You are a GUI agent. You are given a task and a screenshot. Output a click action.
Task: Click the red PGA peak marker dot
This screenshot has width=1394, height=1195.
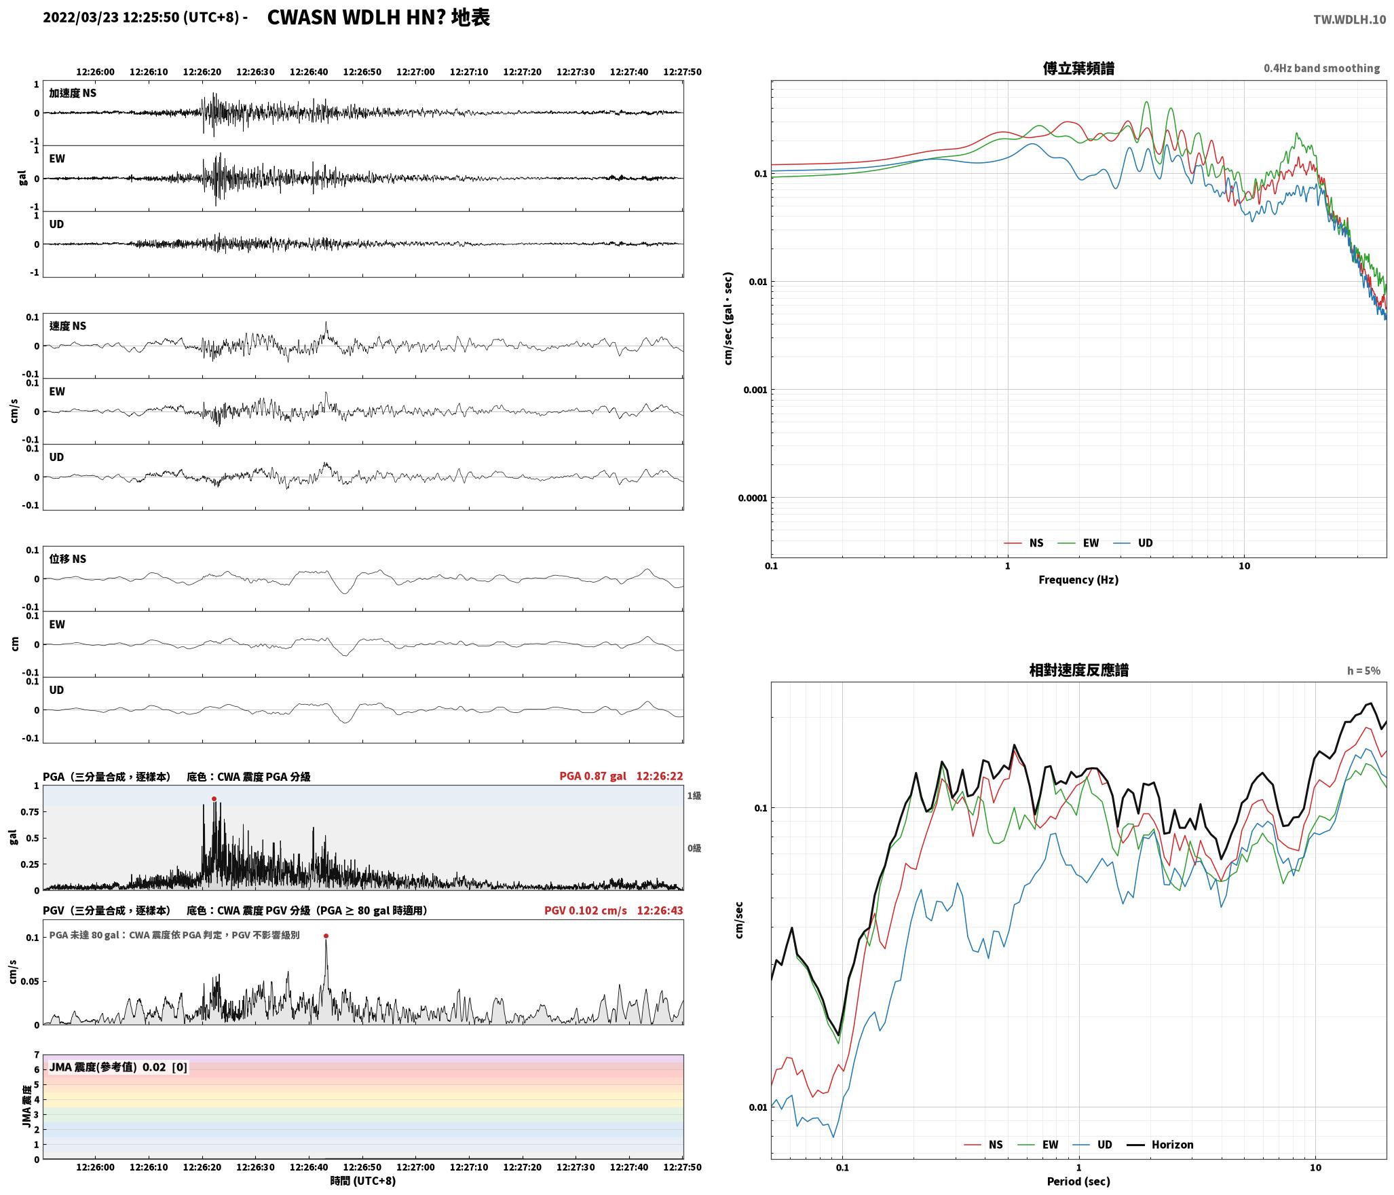click(214, 799)
